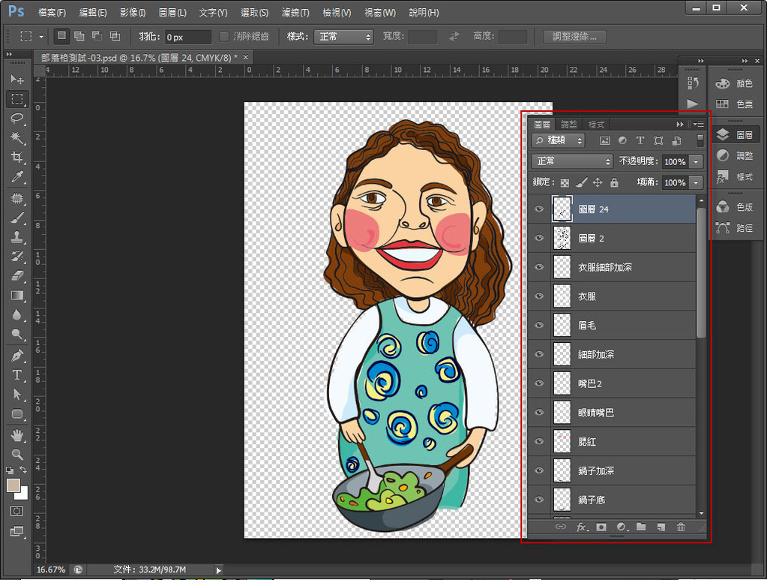767x580 pixels.
Task: Select the Eyedropper tool
Action: pyautogui.click(x=17, y=177)
